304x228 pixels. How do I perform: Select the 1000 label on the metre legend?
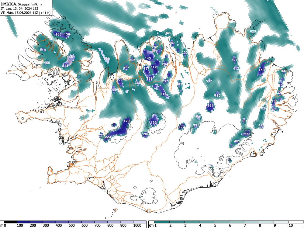click(x=137, y=226)
